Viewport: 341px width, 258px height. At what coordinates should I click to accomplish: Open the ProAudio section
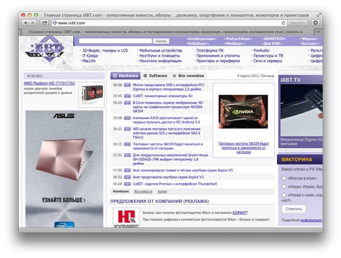pyautogui.click(x=261, y=50)
